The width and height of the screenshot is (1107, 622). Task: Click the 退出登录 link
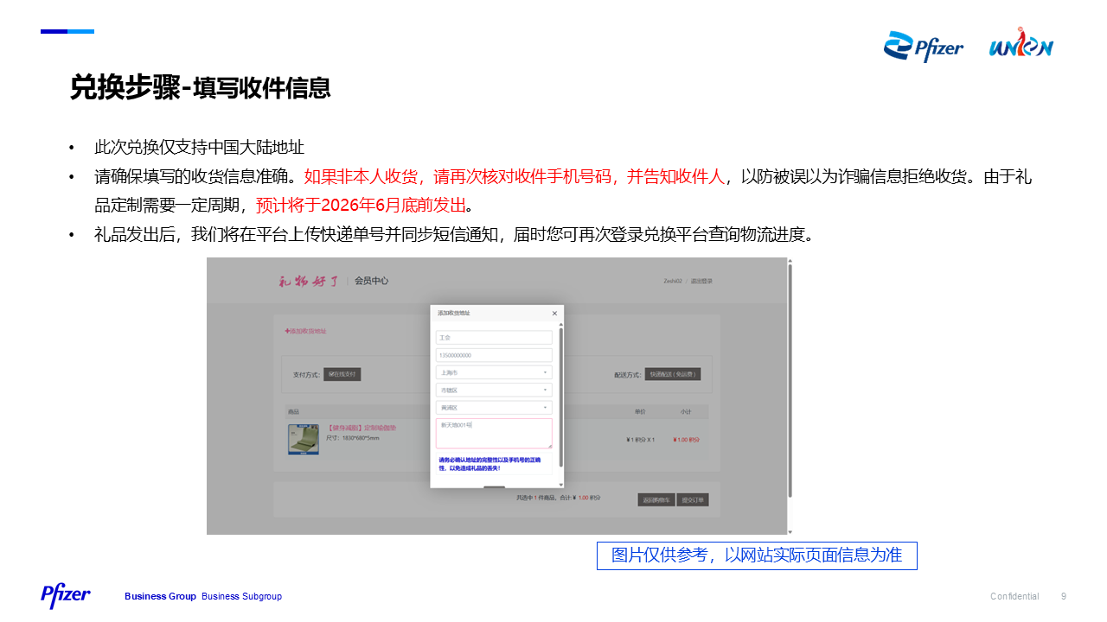(x=701, y=281)
